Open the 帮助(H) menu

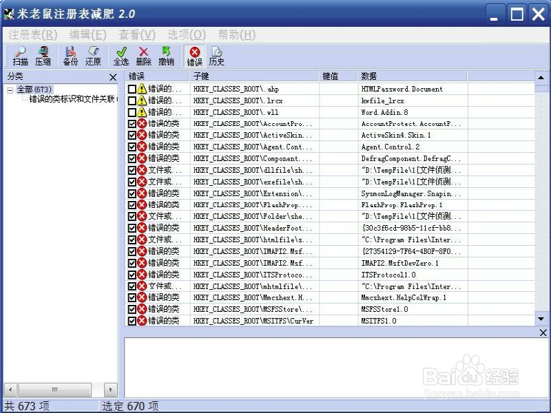click(236, 34)
